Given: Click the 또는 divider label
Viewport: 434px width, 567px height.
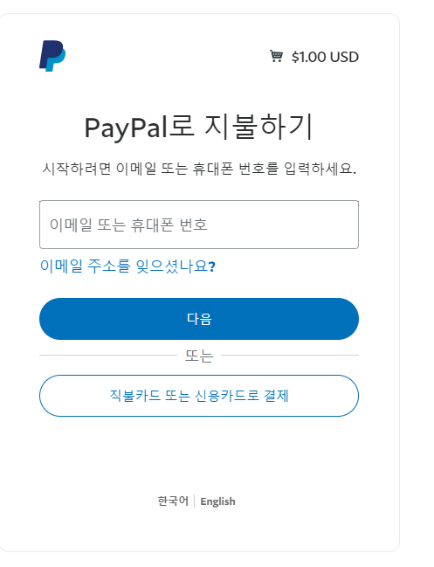Looking at the screenshot, I should point(199,356).
